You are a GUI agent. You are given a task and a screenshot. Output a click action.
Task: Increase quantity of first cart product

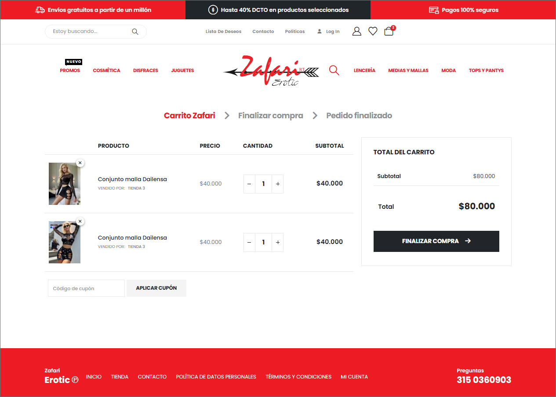[277, 184]
